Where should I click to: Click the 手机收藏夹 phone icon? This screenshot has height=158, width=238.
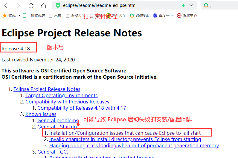tap(24, 16)
